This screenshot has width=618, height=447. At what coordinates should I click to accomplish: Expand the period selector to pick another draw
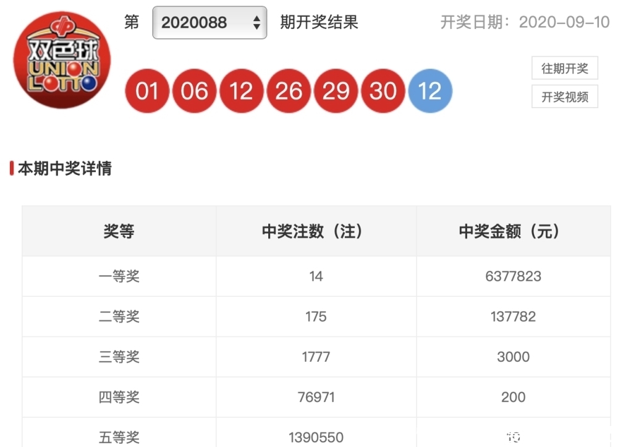[x=209, y=22]
